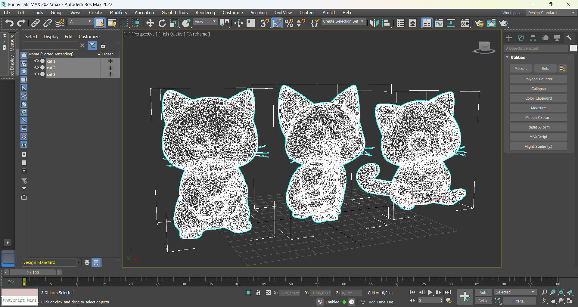578x307 pixels.
Task: Toggle the Selection Lock padlock
Action: [258, 293]
